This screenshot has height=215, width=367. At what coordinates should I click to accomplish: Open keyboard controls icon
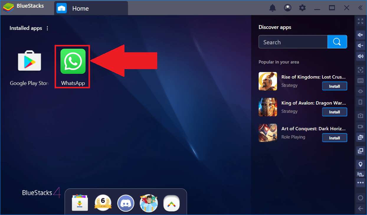[360, 81]
